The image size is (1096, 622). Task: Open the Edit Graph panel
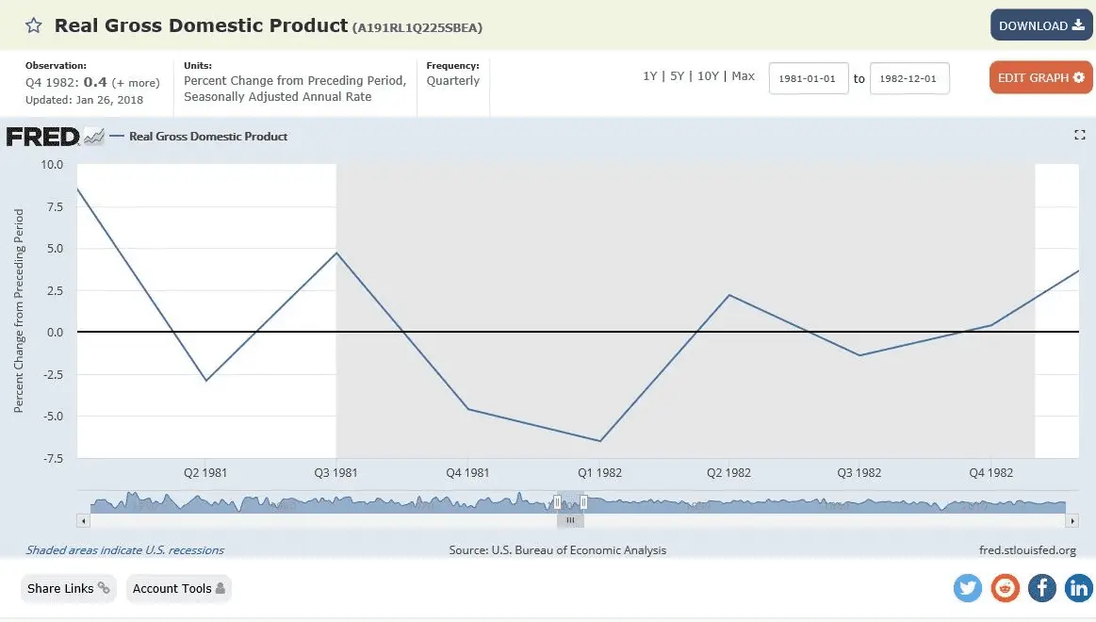(1040, 77)
